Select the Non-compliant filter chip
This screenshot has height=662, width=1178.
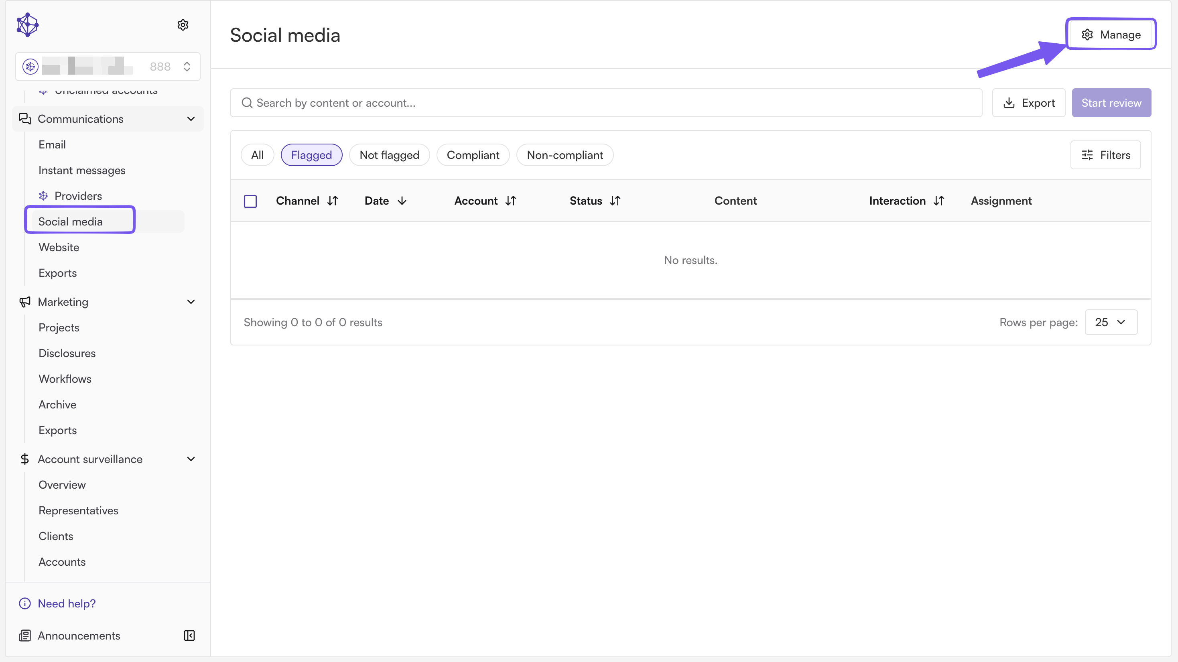(x=565, y=155)
